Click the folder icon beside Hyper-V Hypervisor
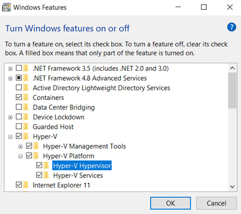 point(47,165)
